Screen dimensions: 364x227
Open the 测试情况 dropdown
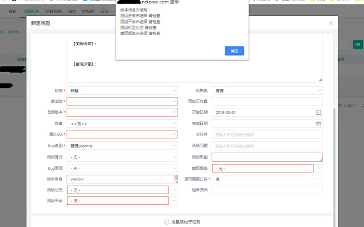pos(122,157)
